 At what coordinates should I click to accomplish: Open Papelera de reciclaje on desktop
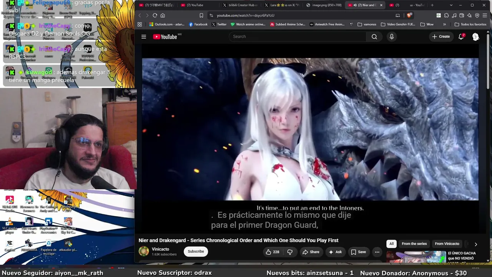click(x=48, y=247)
